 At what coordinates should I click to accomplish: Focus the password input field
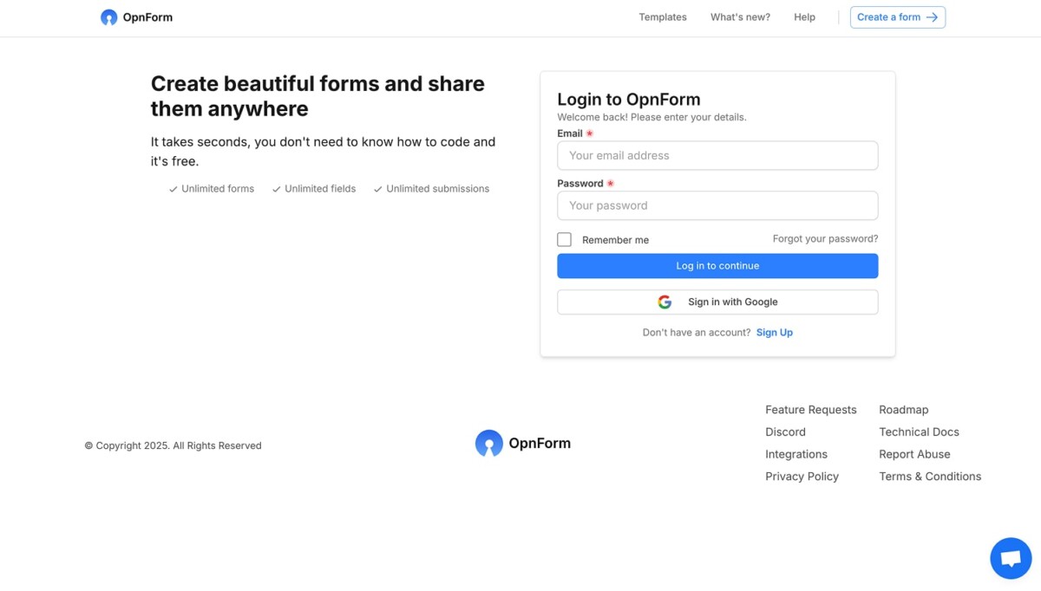717,206
